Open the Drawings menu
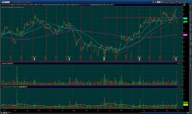 171,2
